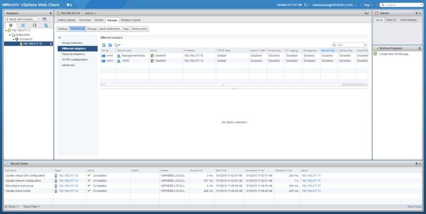The height and width of the screenshot is (214, 426).
Task: Select TCP/IP configuration in networking menu
Action: click(77, 59)
